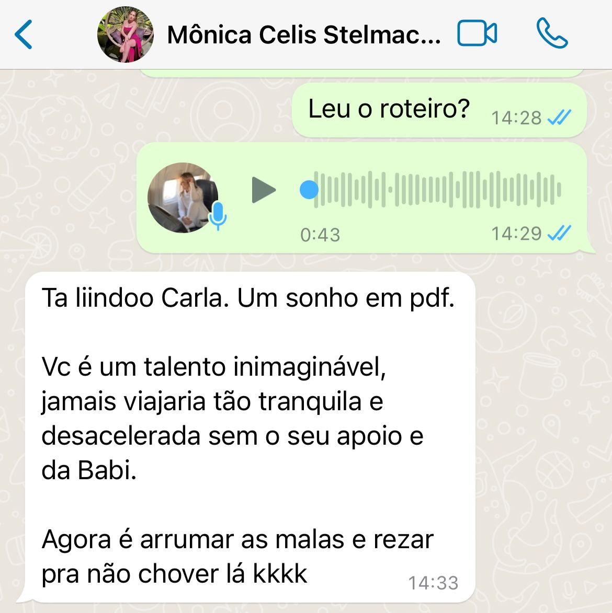Click the read ticks next to 14:29
The width and height of the screenshot is (612, 613).
tap(559, 233)
